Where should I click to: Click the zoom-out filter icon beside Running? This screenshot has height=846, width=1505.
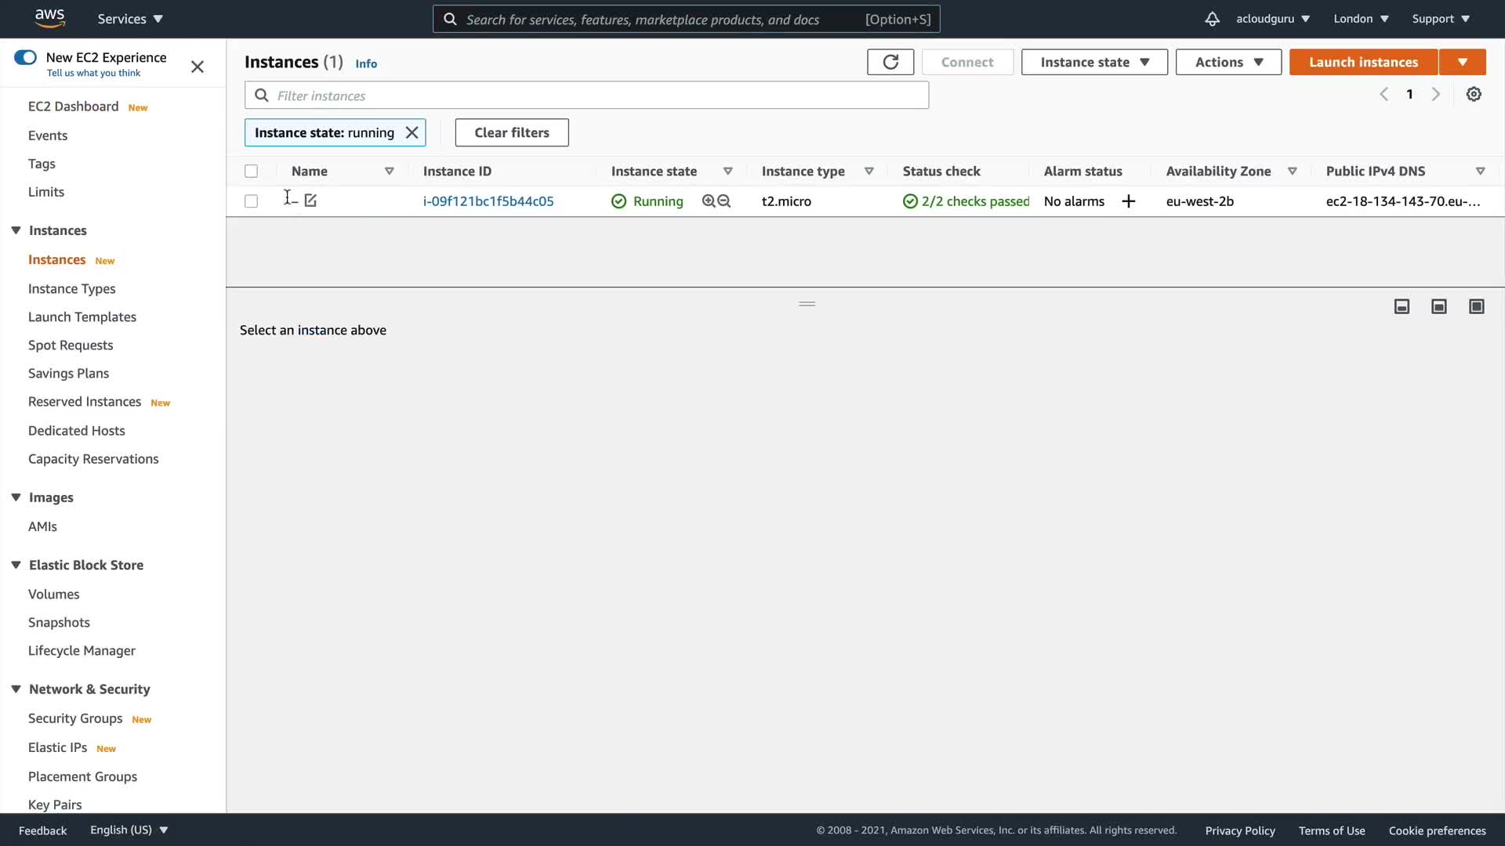[x=724, y=201]
